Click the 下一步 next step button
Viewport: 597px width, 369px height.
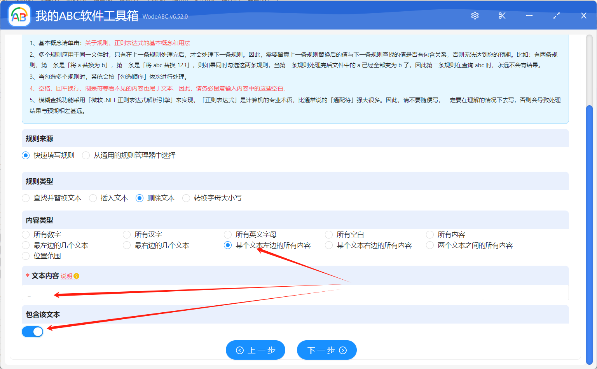(x=326, y=350)
